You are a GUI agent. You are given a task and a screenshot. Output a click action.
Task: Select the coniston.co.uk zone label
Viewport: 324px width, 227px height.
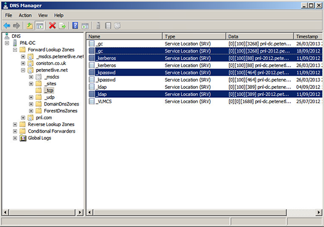(51, 63)
